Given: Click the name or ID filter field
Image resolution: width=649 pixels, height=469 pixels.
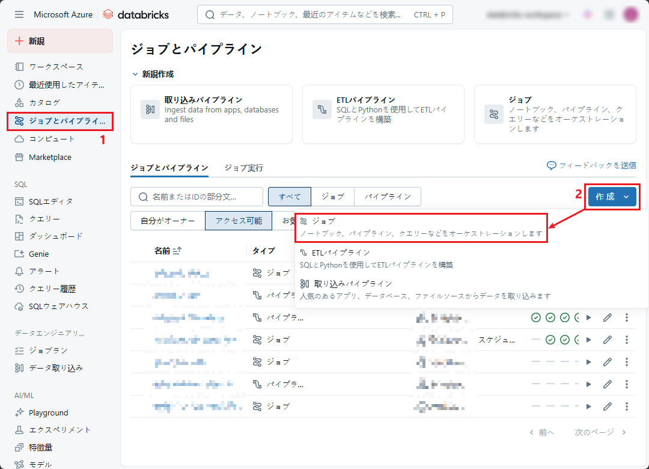Looking at the screenshot, I should 197,197.
